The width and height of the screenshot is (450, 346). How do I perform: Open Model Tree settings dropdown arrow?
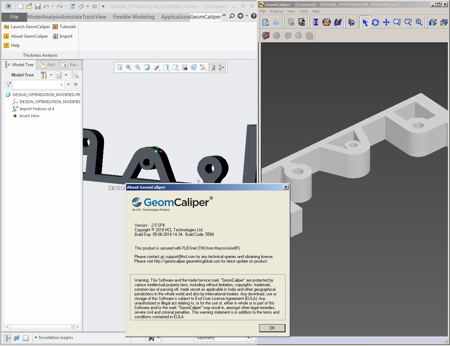coord(51,75)
